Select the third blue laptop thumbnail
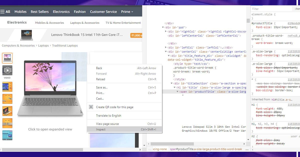Viewport: 300px width, 157px height. (x=7, y=86)
